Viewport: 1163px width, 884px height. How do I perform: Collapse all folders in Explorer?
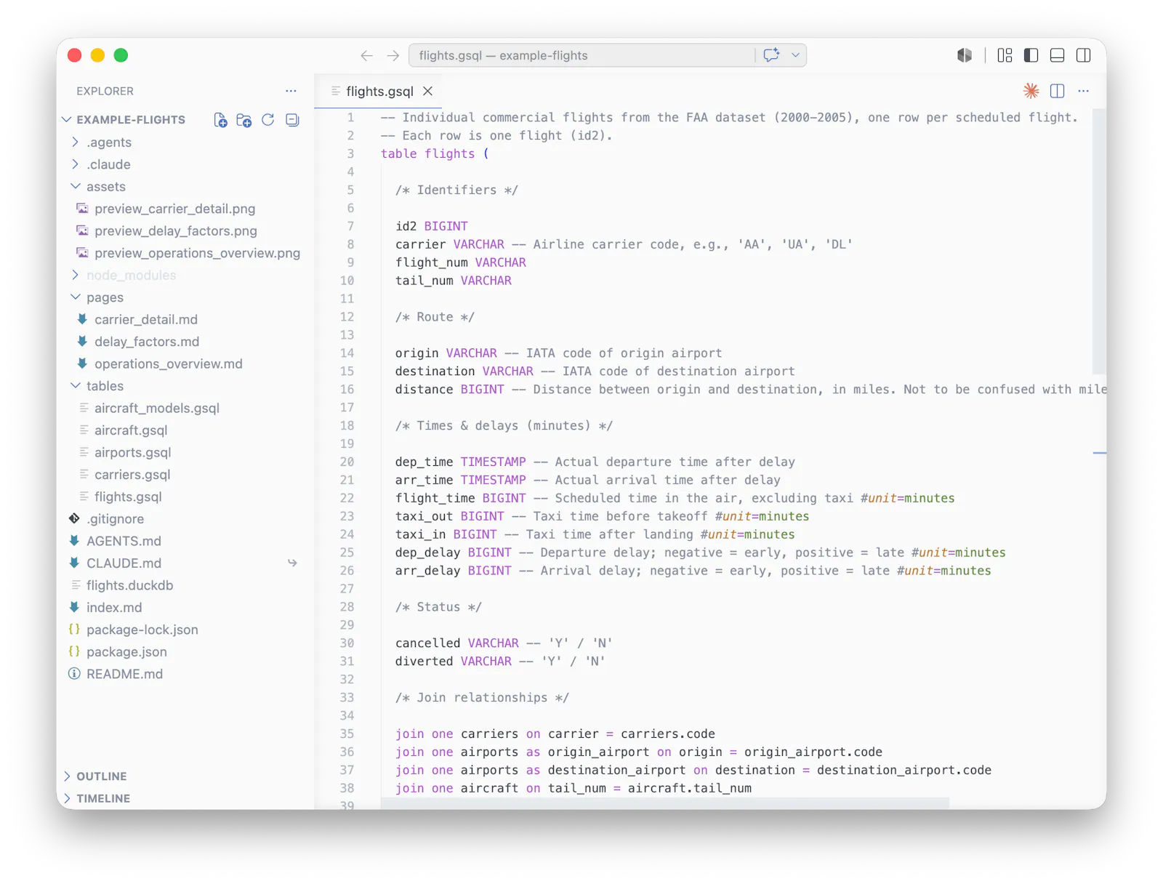point(292,120)
